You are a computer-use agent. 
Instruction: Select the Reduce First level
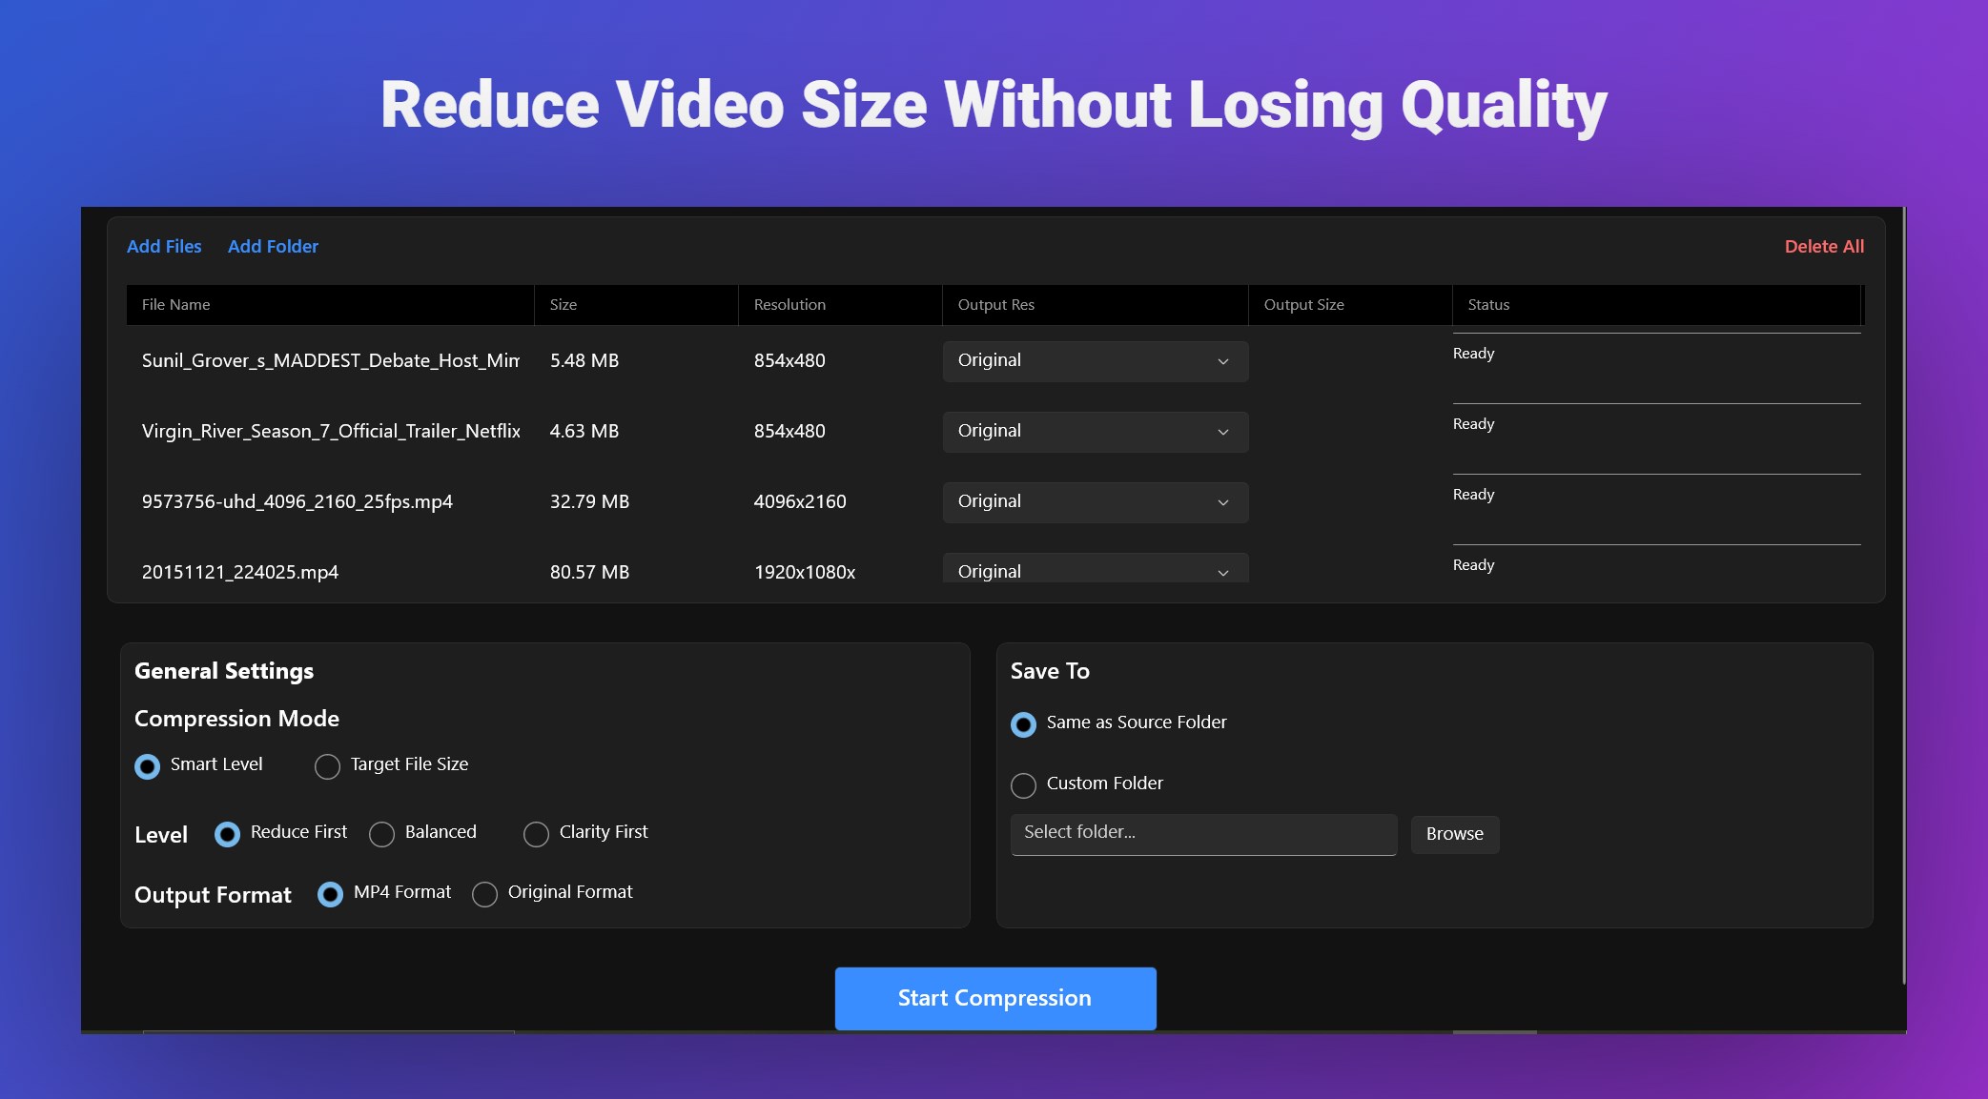(227, 834)
